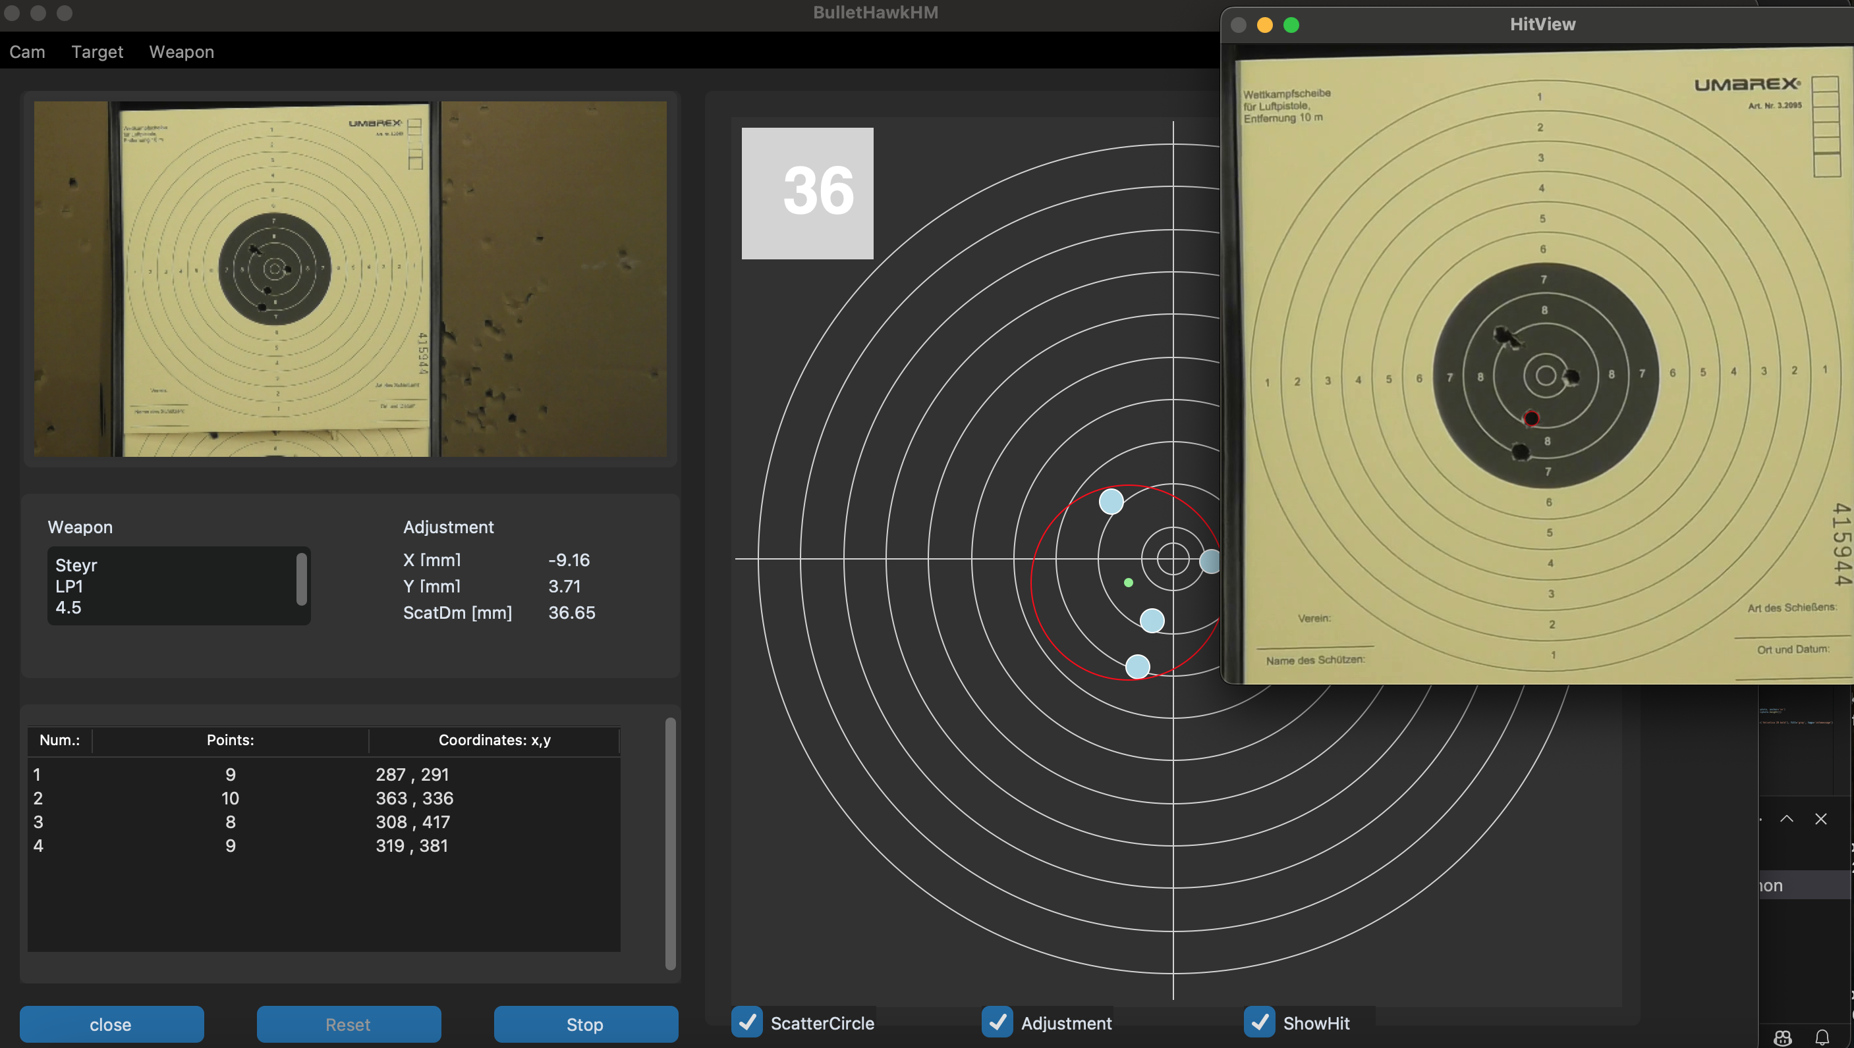Uncheck the Adjustment checkbox

point(997,1022)
